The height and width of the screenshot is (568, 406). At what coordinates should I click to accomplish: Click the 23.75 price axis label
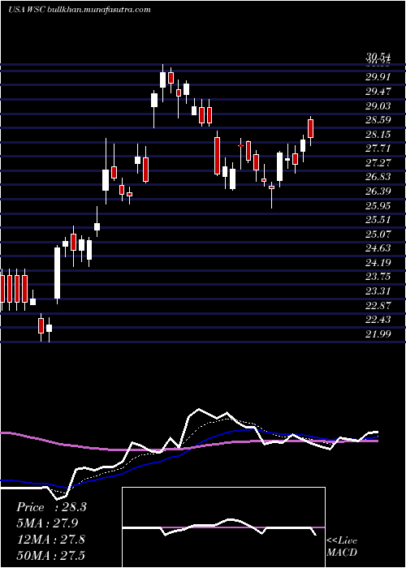pyautogui.click(x=378, y=277)
